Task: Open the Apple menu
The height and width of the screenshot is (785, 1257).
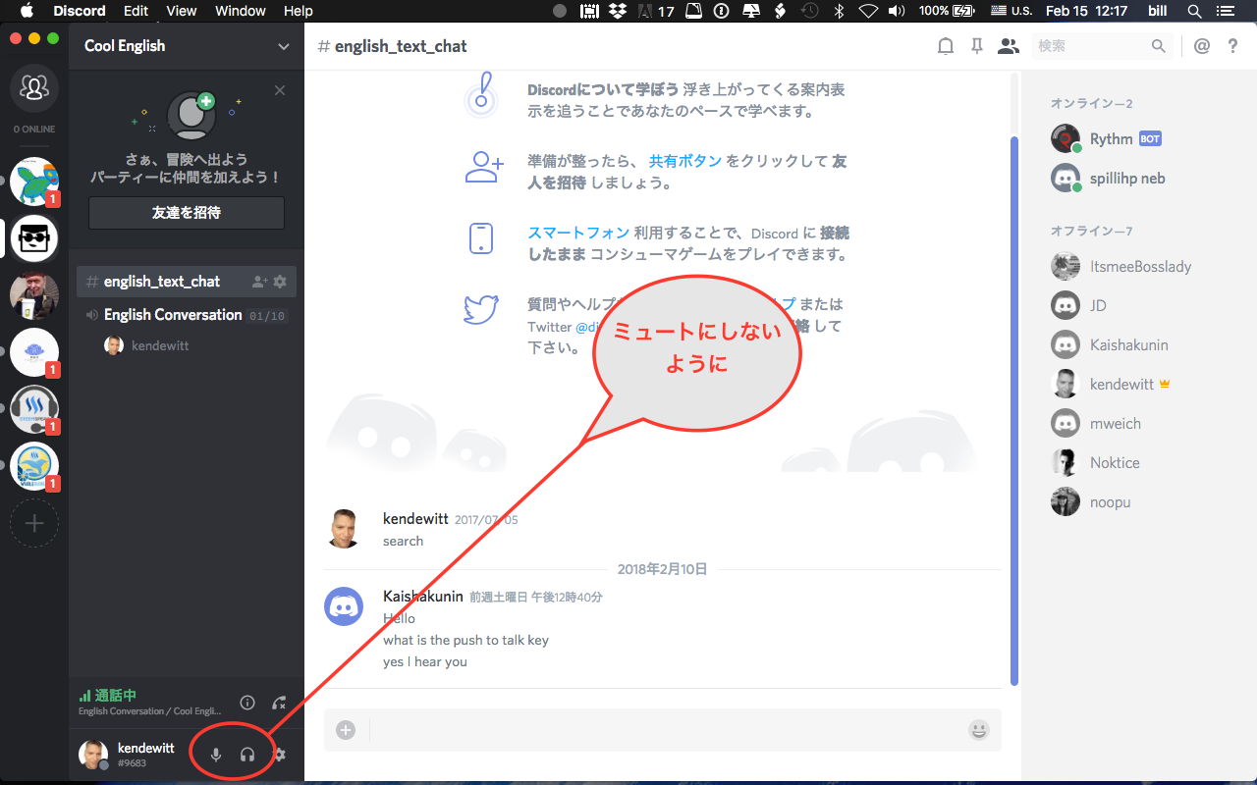Action: click(x=27, y=11)
